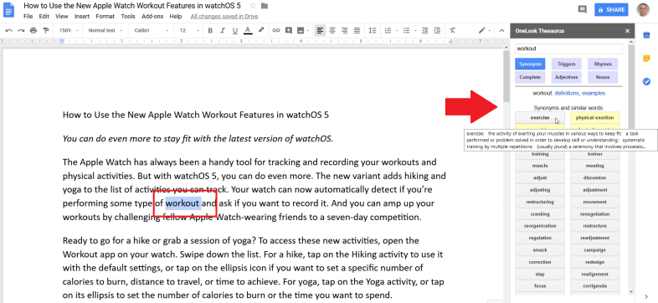Click the blue SHARE button
The image size is (658, 303).
(x=611, y=10)
